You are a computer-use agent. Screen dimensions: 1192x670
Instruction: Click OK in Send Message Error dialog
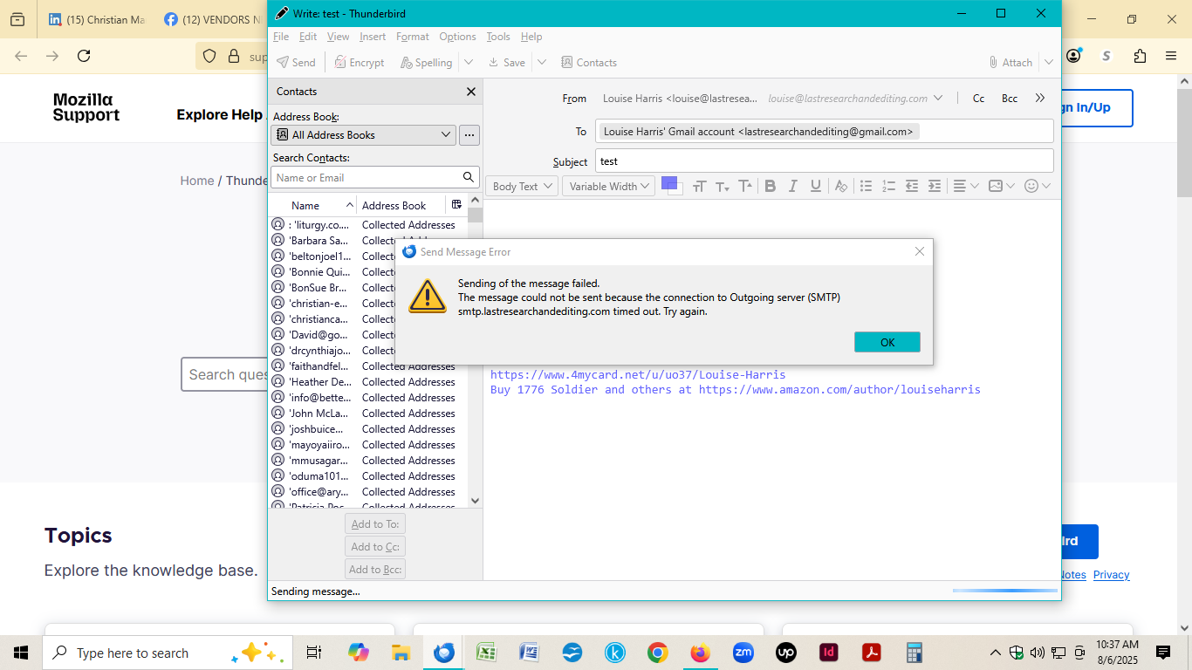(x=887, y=342)
